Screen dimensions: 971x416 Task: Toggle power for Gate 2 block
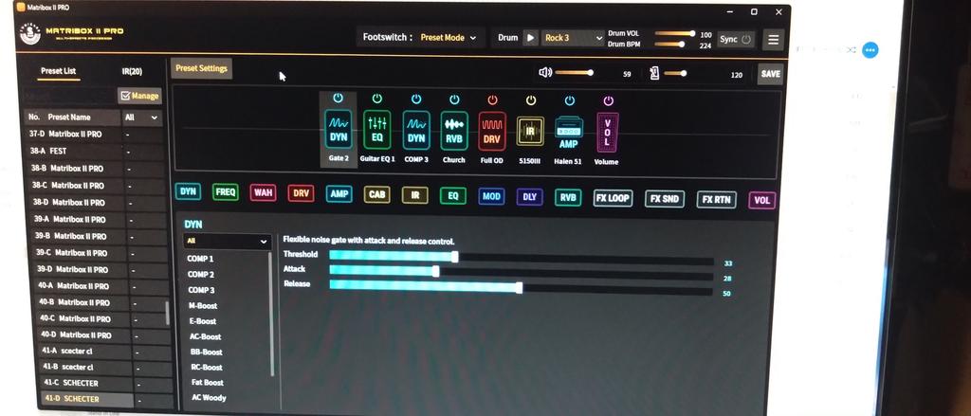click(x=339, y=99)
